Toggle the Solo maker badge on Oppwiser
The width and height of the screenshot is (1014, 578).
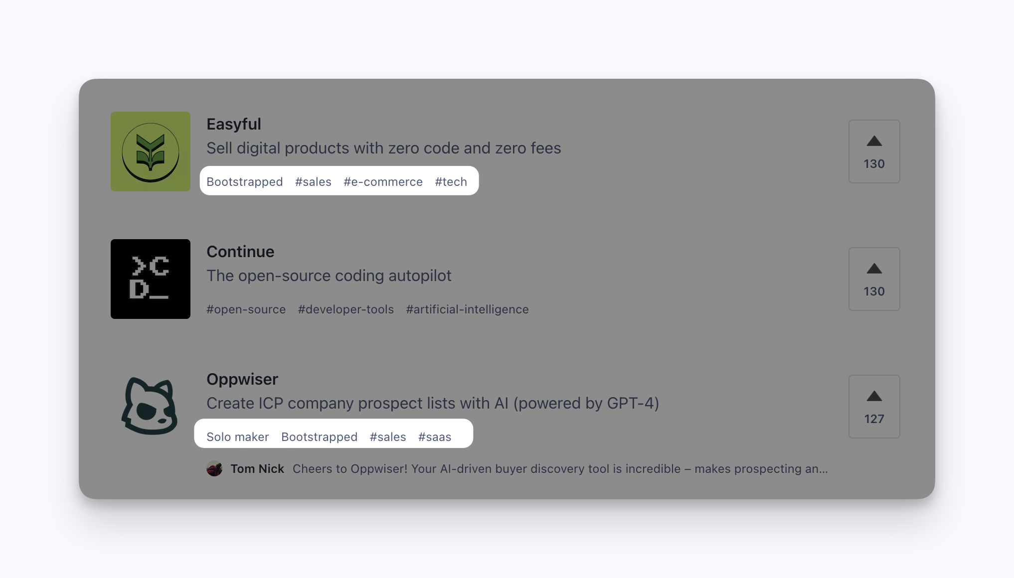click(x=238, y=437)
